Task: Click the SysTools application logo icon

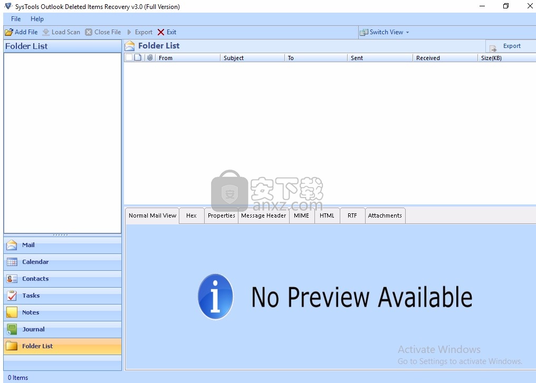Action: point(8,6)
